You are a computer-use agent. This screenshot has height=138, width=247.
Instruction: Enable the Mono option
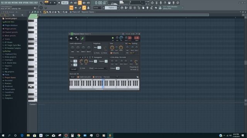click(104, 53)
